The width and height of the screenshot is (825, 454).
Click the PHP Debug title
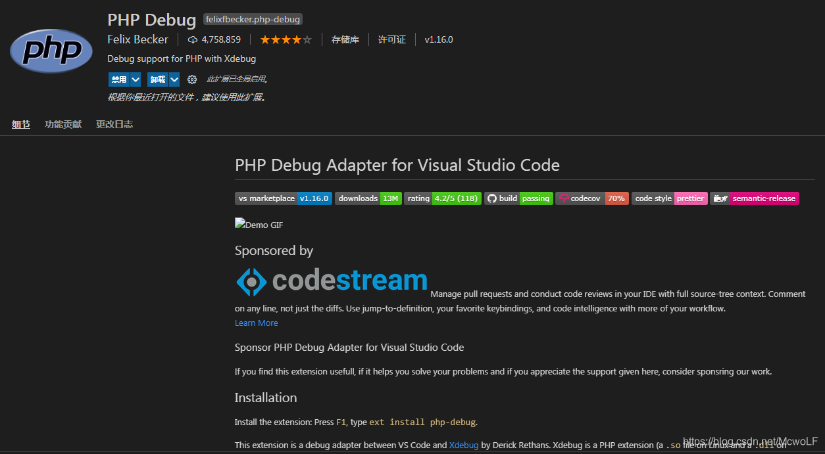(152, 20)
